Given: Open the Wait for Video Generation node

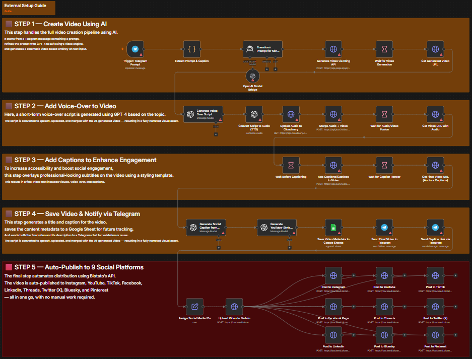Looking at the screenshot, I should (x=384, y=49).
